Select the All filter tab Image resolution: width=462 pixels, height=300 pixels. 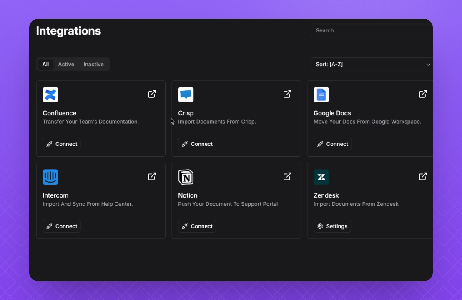(45, 65)
